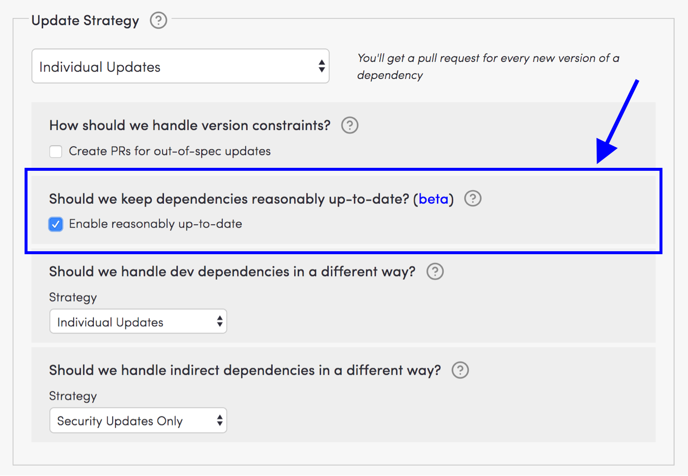This screenshot has height=476, width=688.
Task: Open the main Update Strategy dropdown
Action: (x=180, y=66)
